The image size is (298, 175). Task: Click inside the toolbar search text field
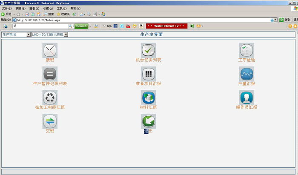coord(40,26)
